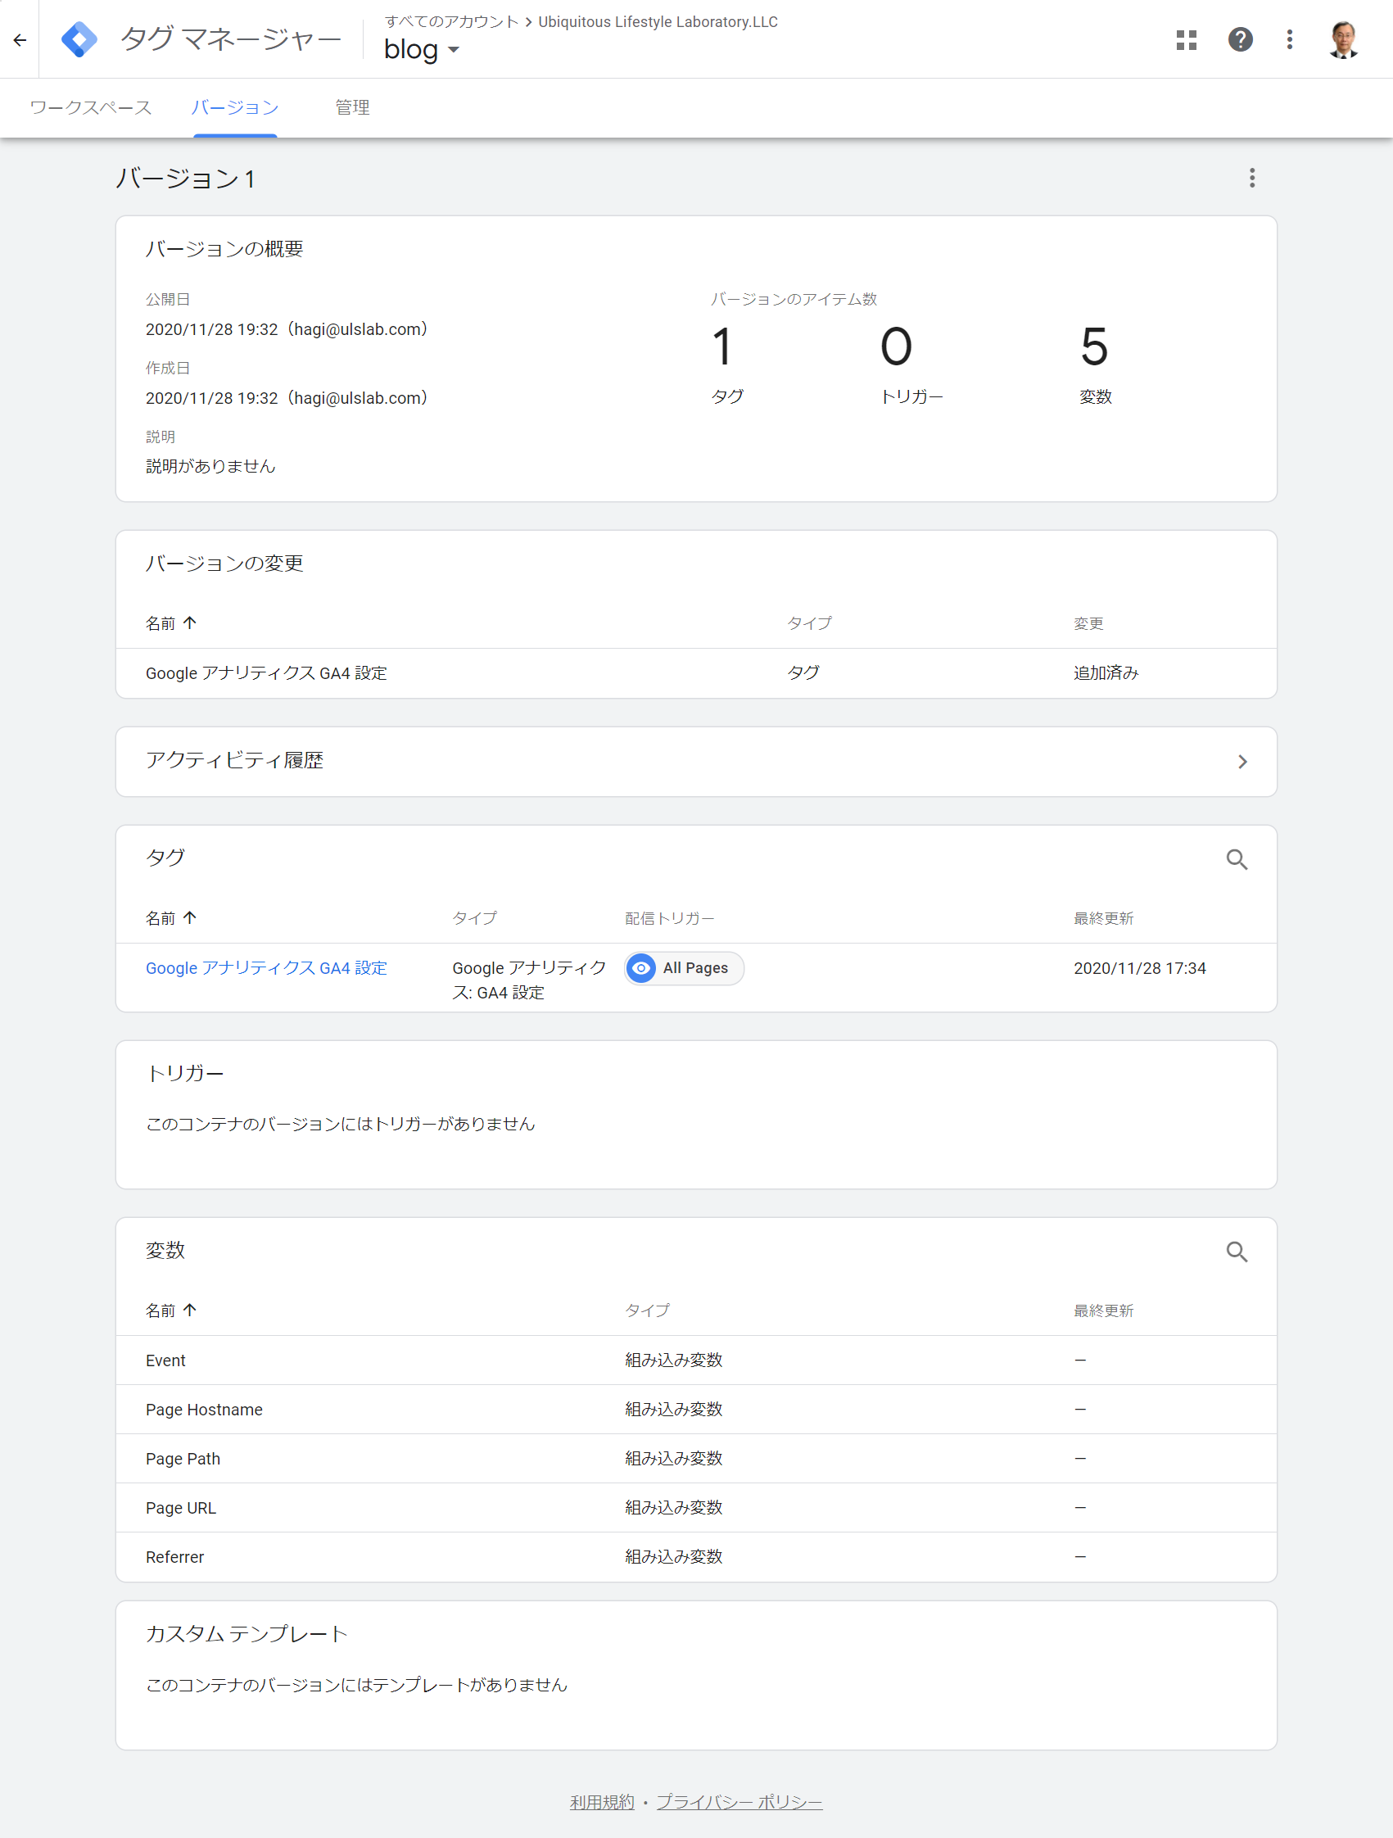Viewport: 1393px width, 1838px height.
Task: Click the 追加済み change status
Action: tap(1106, 673)
